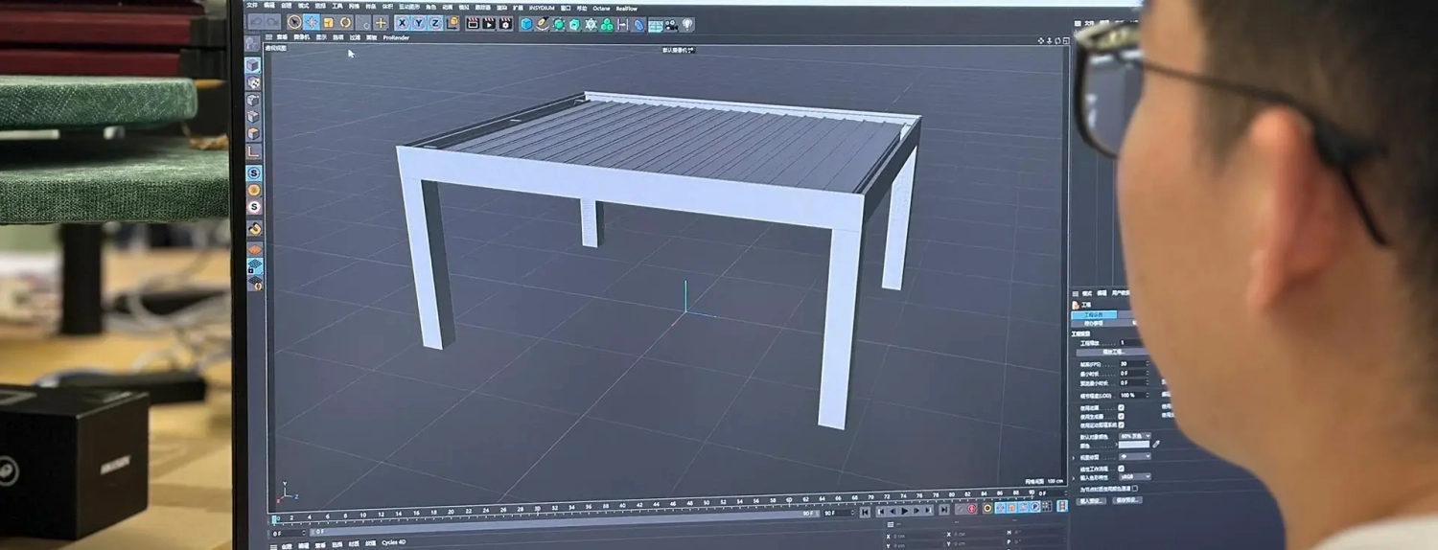Click the red record keyframe button
Image resolution: width=1438 pixels, height=550 pixels.
point(972,509)
